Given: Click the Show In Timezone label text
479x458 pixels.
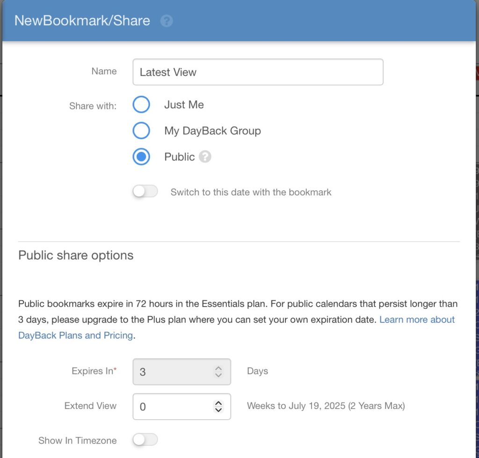Looking at the screenshot, I should [x=78, y=440].
